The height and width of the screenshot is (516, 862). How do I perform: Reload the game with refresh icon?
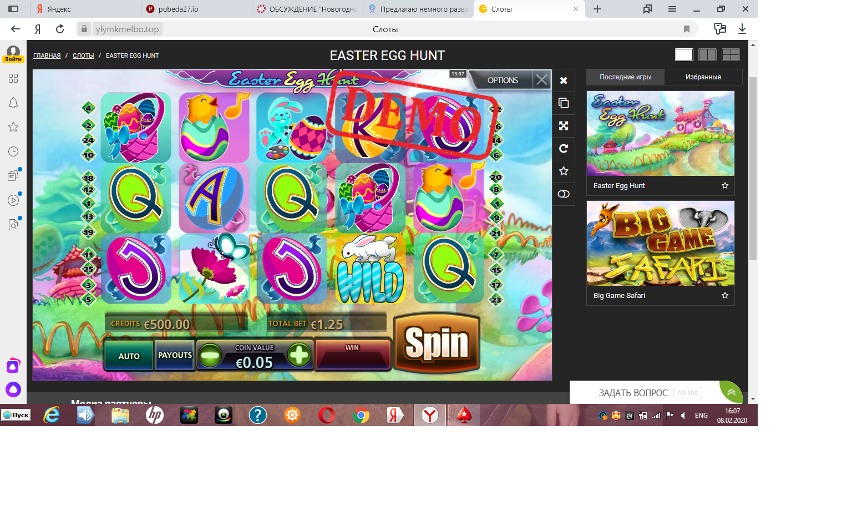(x=564, y=149)
